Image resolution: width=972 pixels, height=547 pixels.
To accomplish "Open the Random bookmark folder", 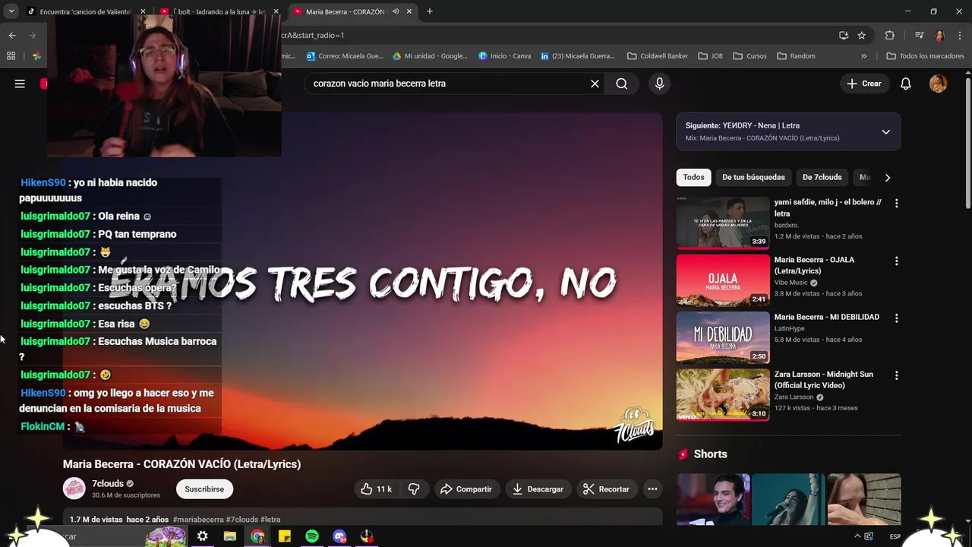I will coord(796,55).
